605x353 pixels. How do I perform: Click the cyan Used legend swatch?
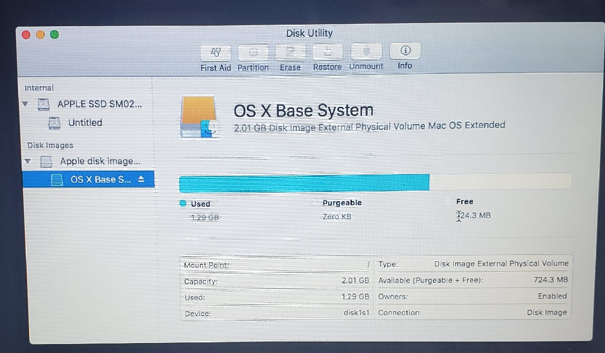click(183, 204)
